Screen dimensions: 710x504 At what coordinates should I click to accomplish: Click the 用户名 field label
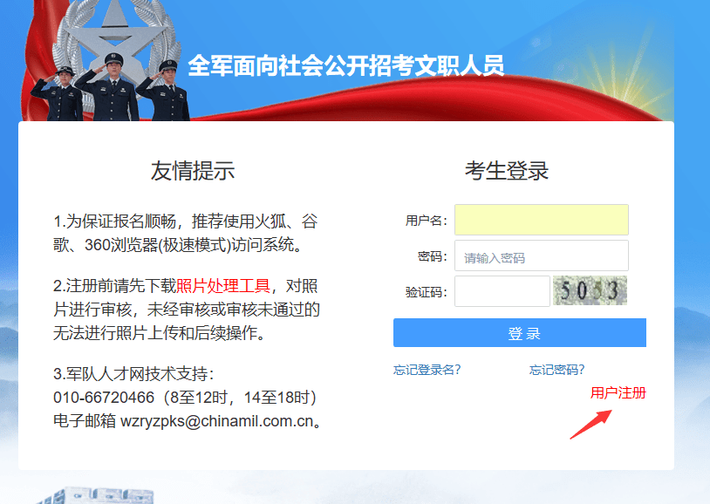426,221
